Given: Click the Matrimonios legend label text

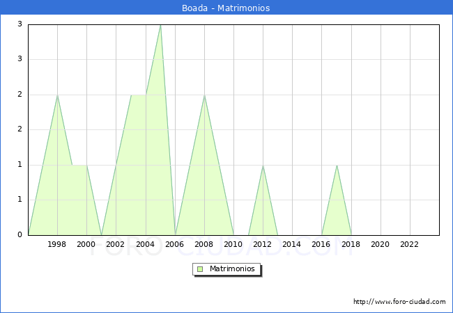Looking at the screenshot, I should click(x=231, y=269).
